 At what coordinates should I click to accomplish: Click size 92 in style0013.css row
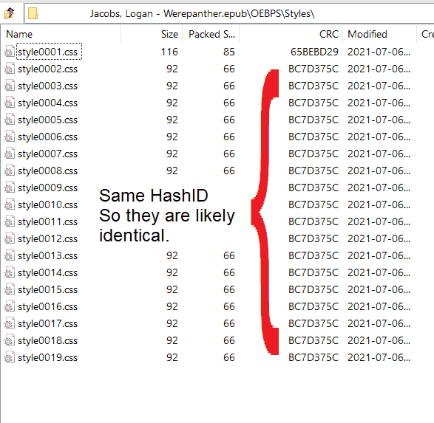[172, 255]
